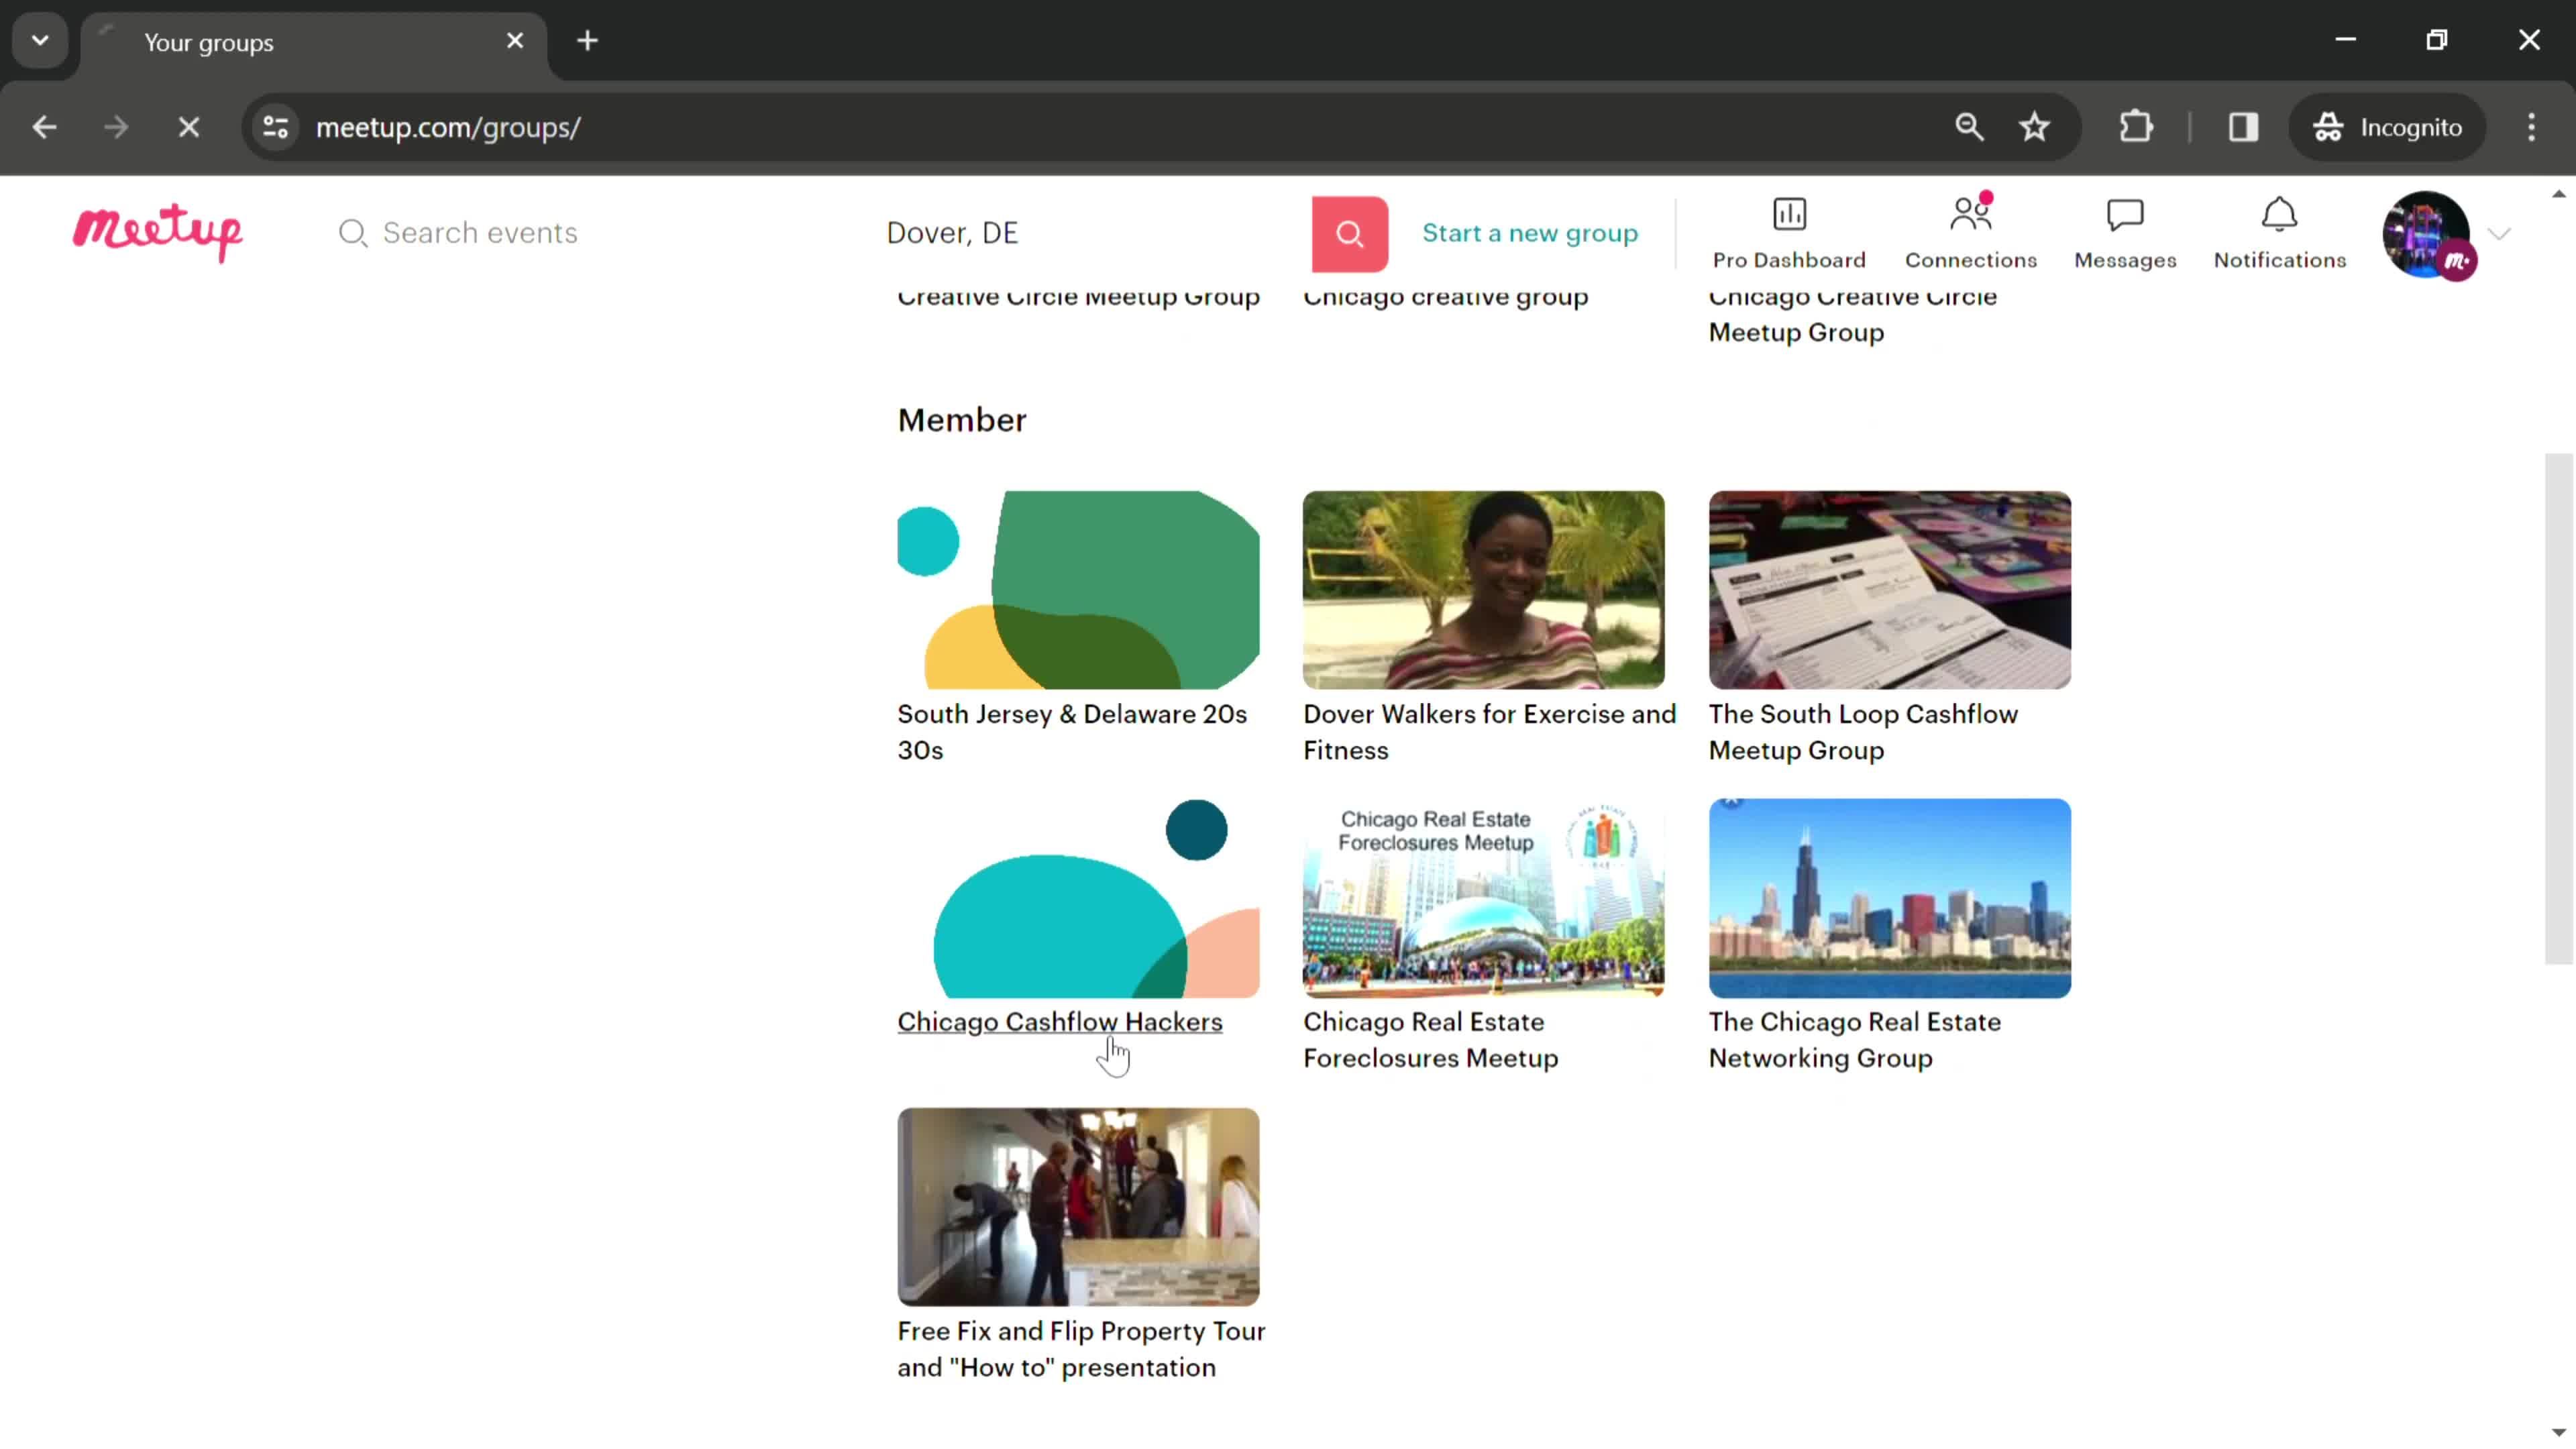View the site information icon
This screenshot has width=2576, height=1449.
[275, 127]
